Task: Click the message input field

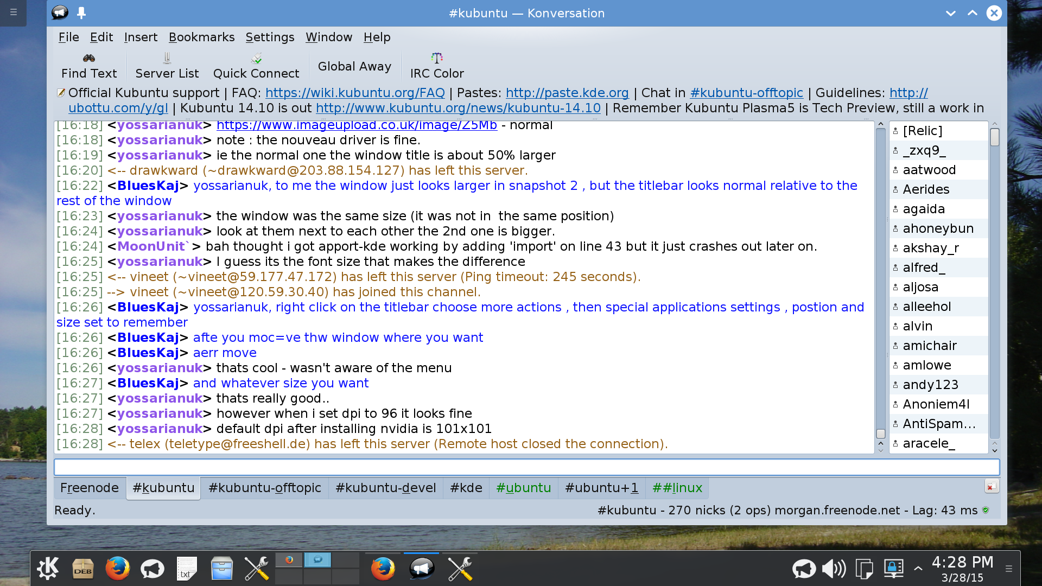Action: coord(526,467)
